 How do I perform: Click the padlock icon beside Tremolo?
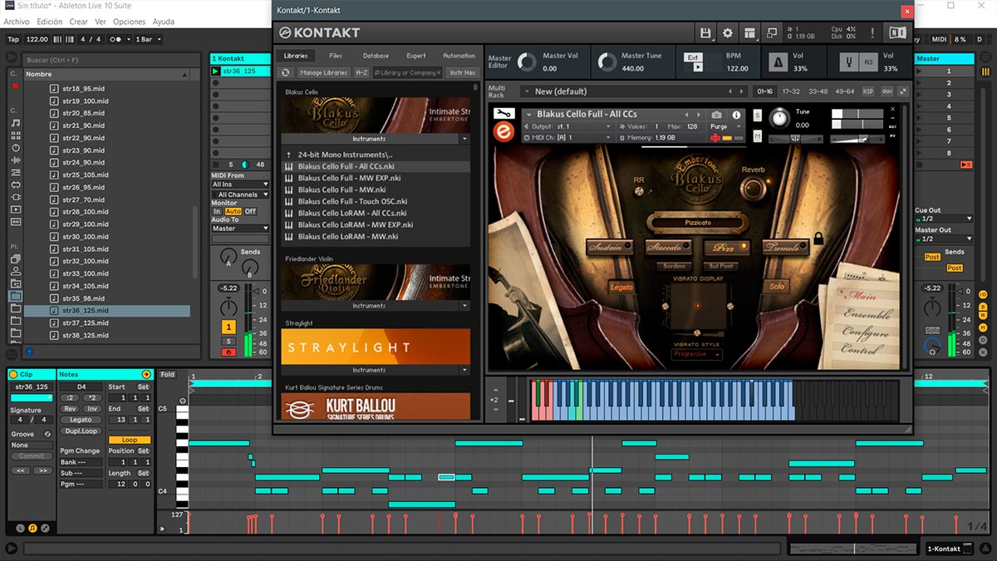818,239
